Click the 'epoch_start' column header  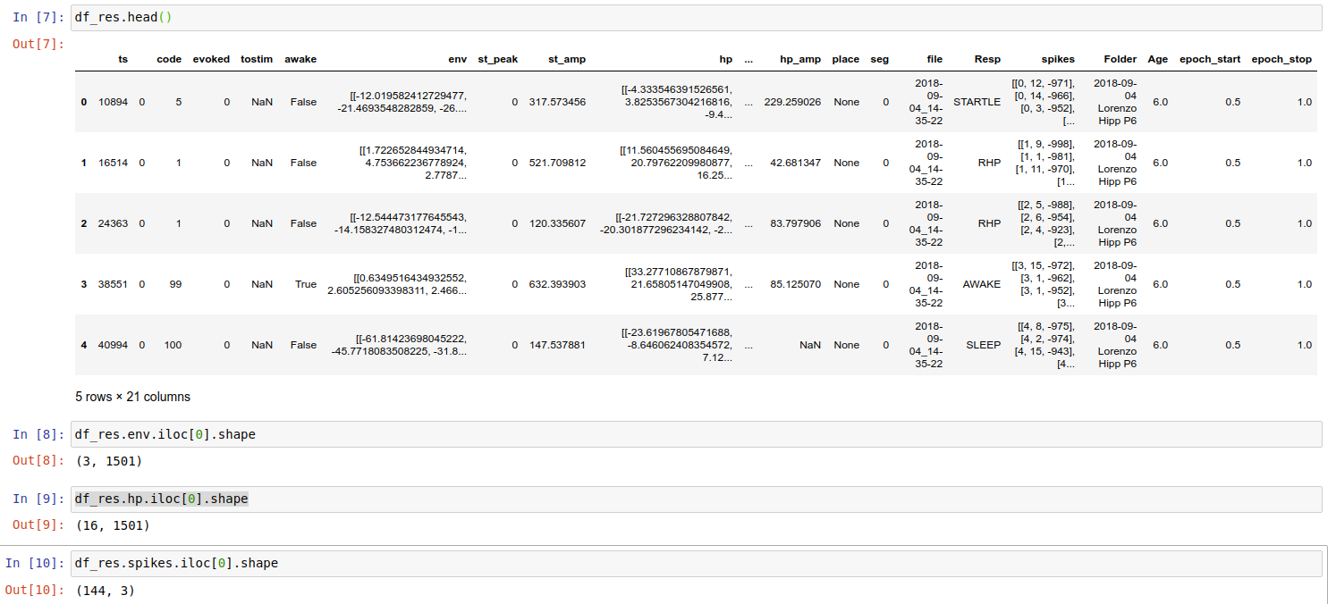tap(1209, 59)
